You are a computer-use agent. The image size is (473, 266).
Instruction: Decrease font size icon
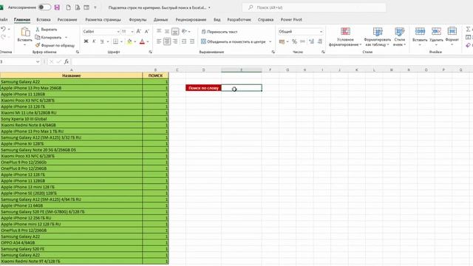(147, 31)
